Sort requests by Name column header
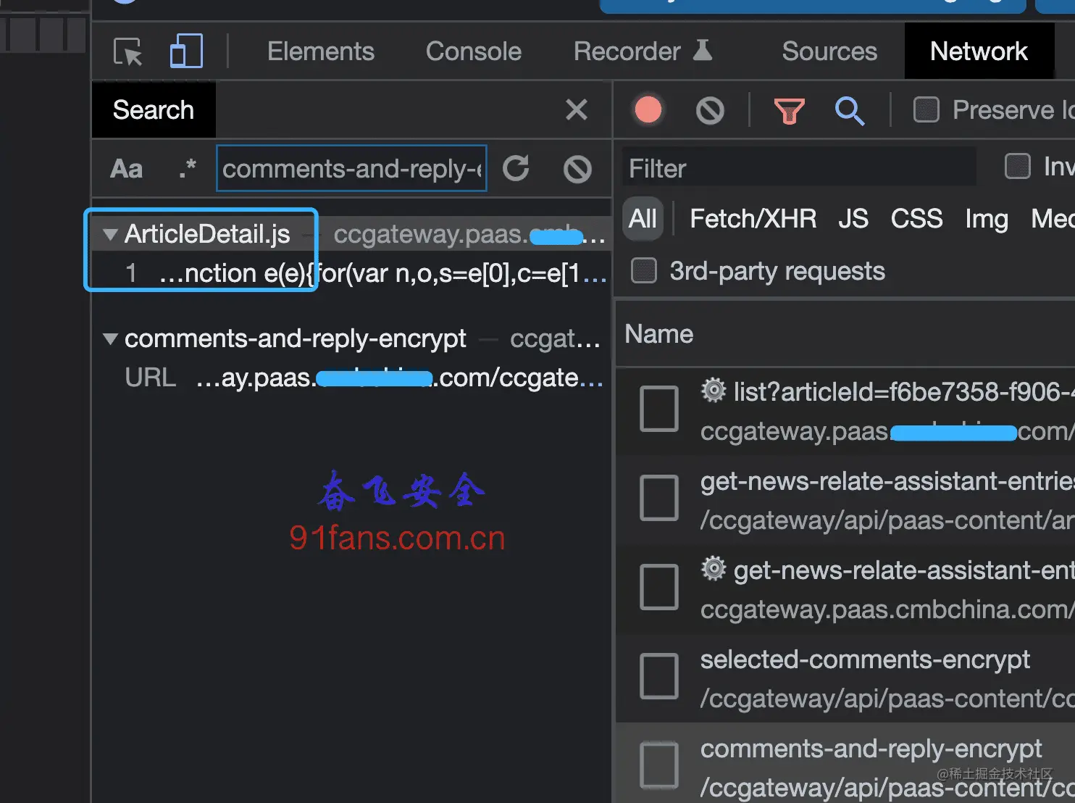This screenshot has height=803, width=1075. click(x=658, y=334)
